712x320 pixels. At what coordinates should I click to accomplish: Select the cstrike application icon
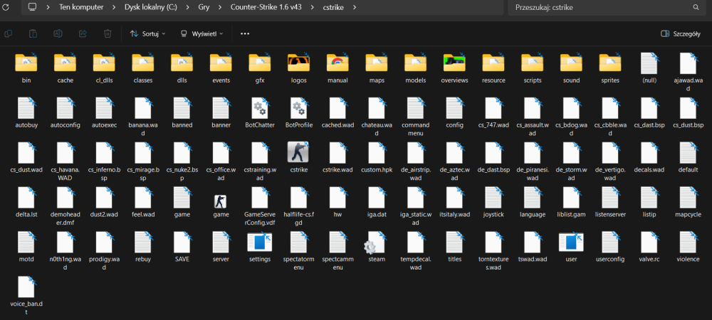point(298,152)
